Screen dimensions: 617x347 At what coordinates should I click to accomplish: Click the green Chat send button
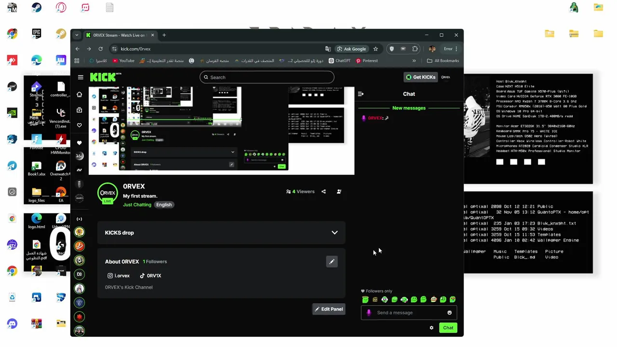click(448, 328)
